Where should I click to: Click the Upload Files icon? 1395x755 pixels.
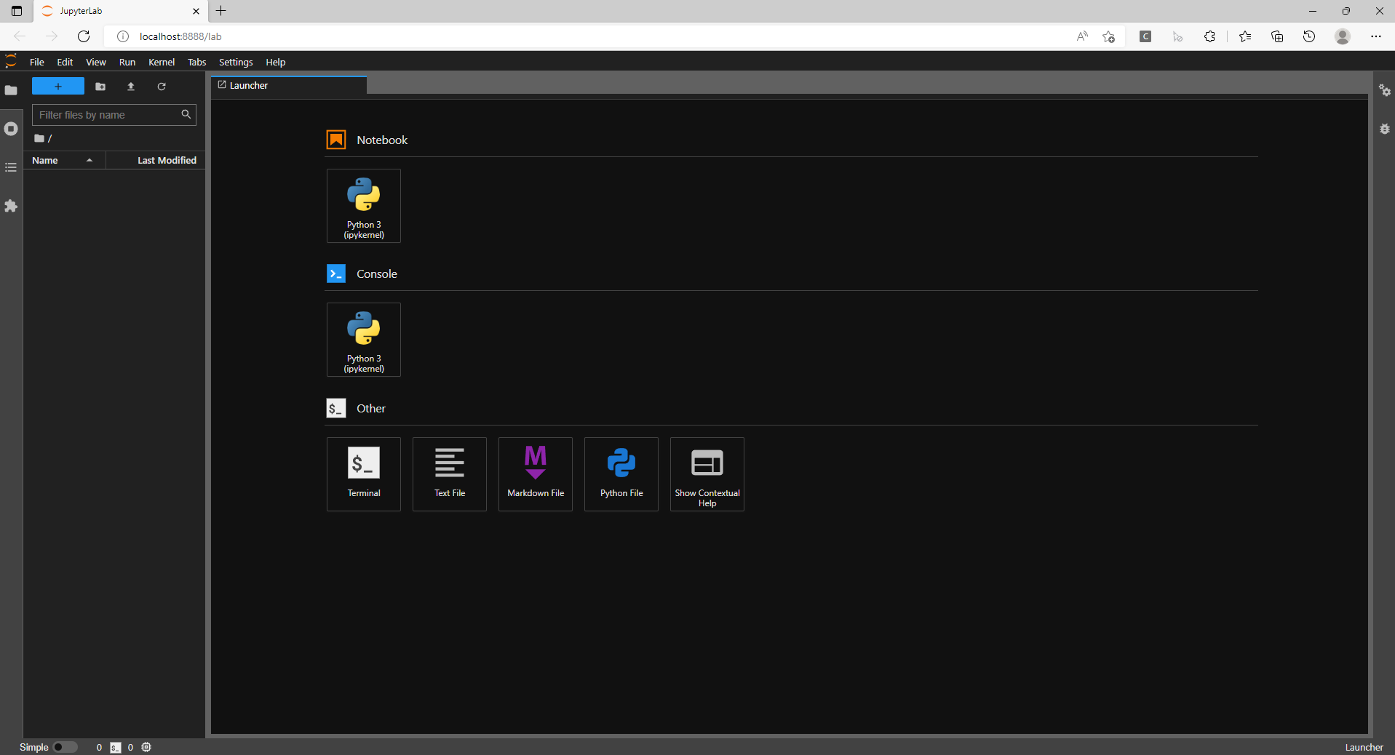click(x=131, y=87)
